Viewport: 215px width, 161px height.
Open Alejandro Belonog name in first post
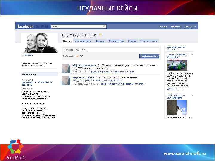(83, 65)
